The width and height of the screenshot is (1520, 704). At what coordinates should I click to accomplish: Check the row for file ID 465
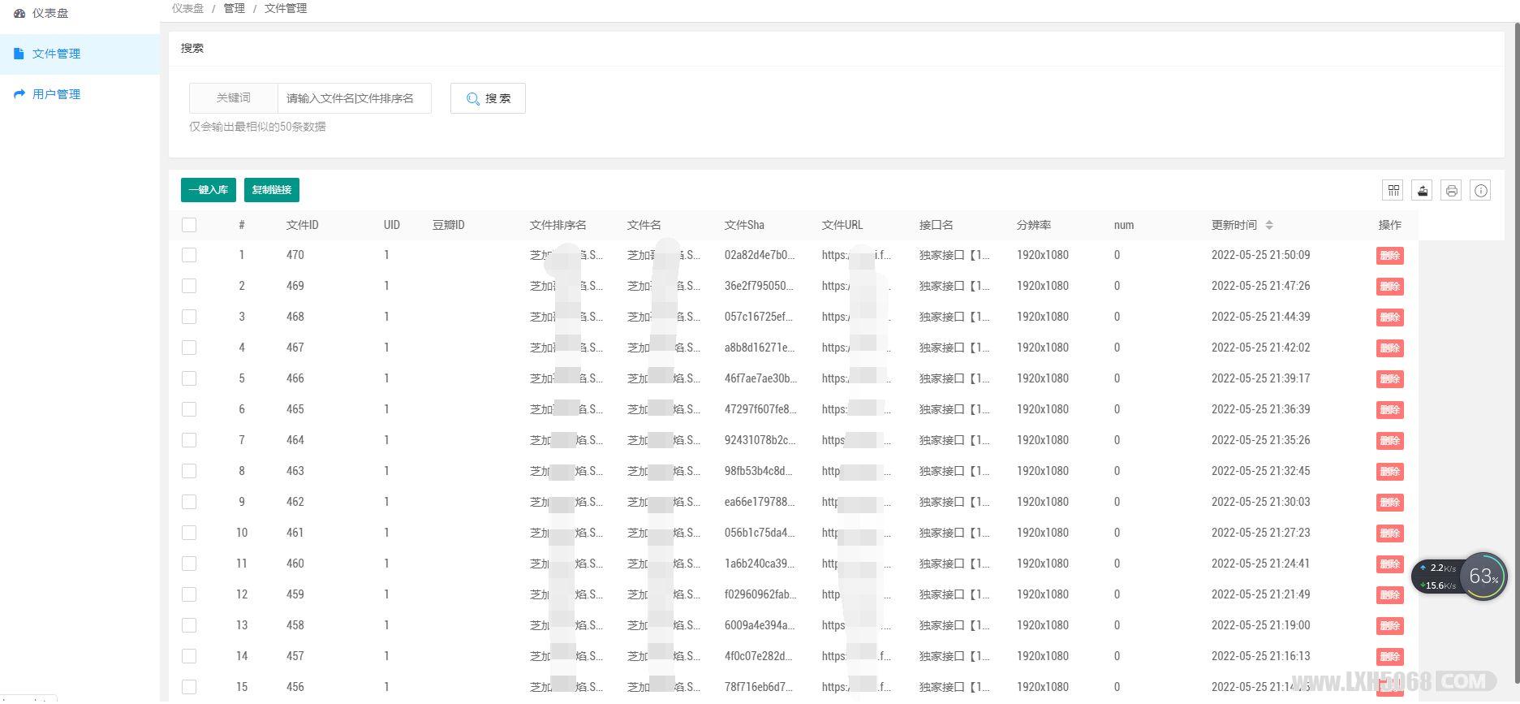pos(189,409)
